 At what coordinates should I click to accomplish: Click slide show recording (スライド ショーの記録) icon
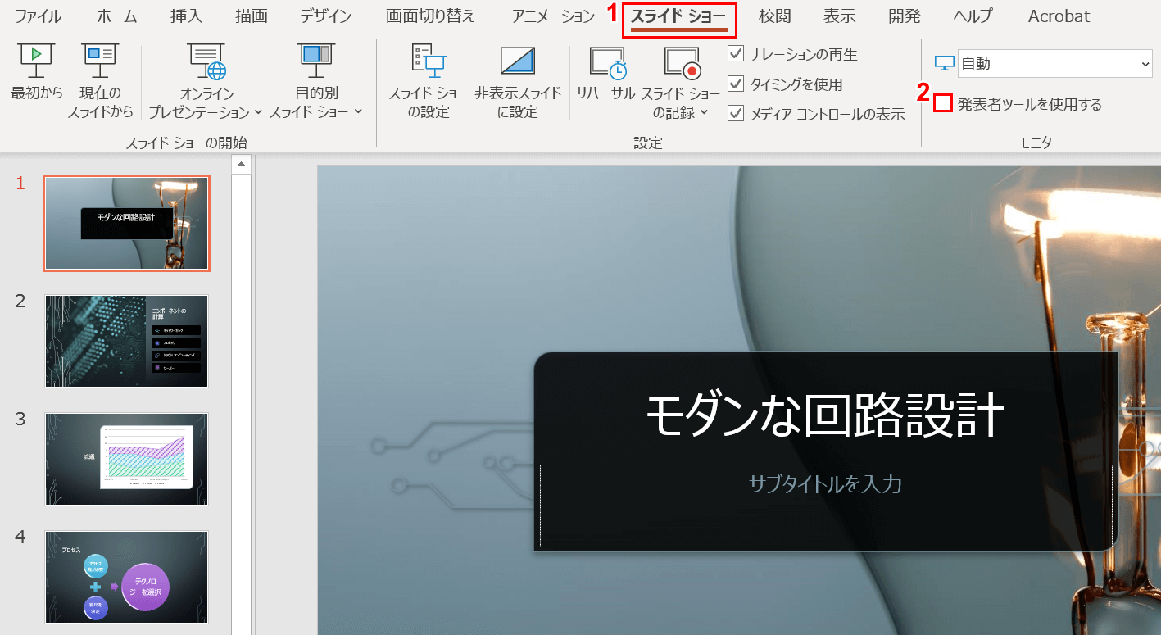click(682, 62)
